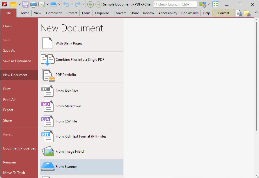The width and height of the screenshot is (259, 178).
Task: Click the Forward navigation arrow icon
Action: (99, 4)
